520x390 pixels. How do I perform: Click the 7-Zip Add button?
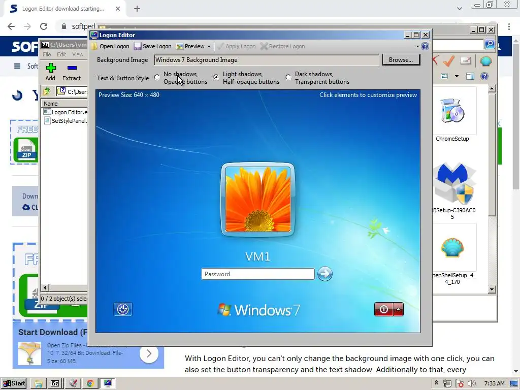[50, 72]
